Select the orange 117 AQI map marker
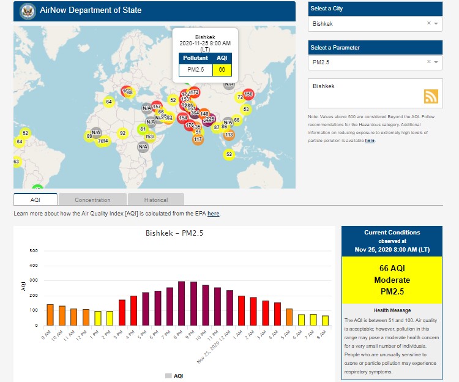This screenshot has width=459, height=382. click(x=198, y=140)
